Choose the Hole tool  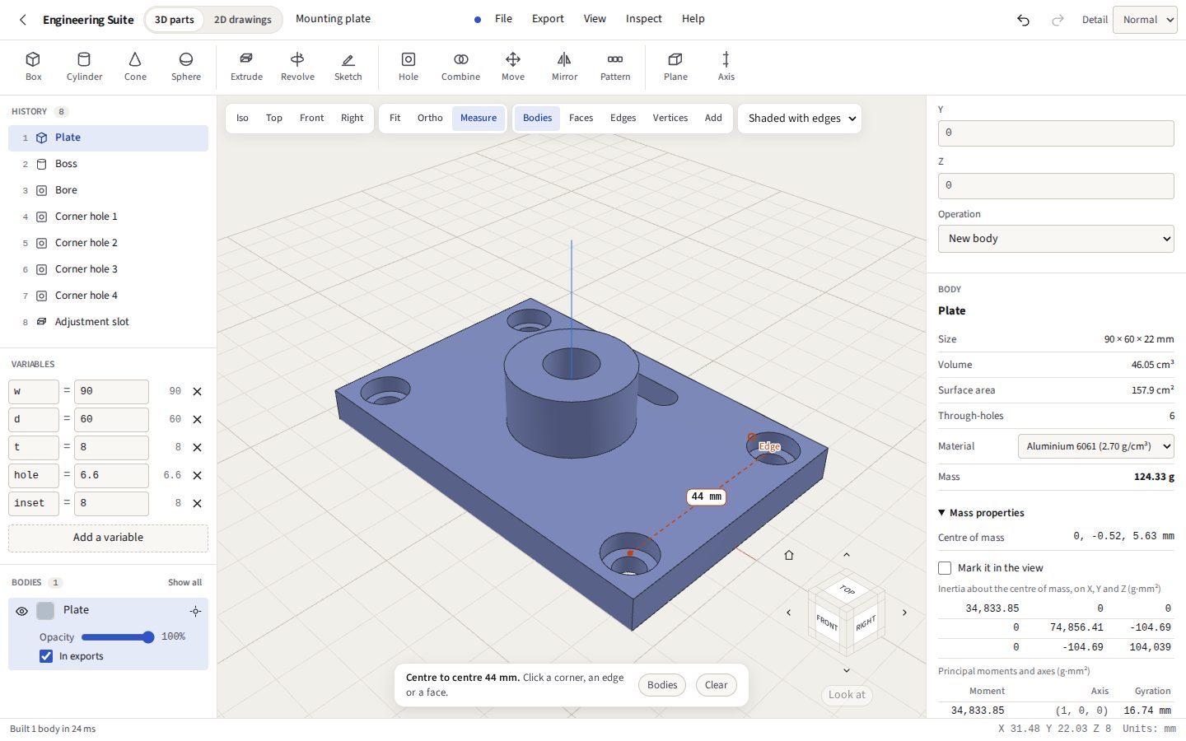click(409, 67)
